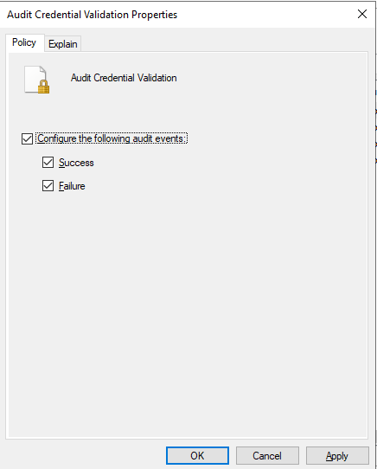
Task: Untick the Configure the following audit events checkbox
Action: click(x=27, y=138)
